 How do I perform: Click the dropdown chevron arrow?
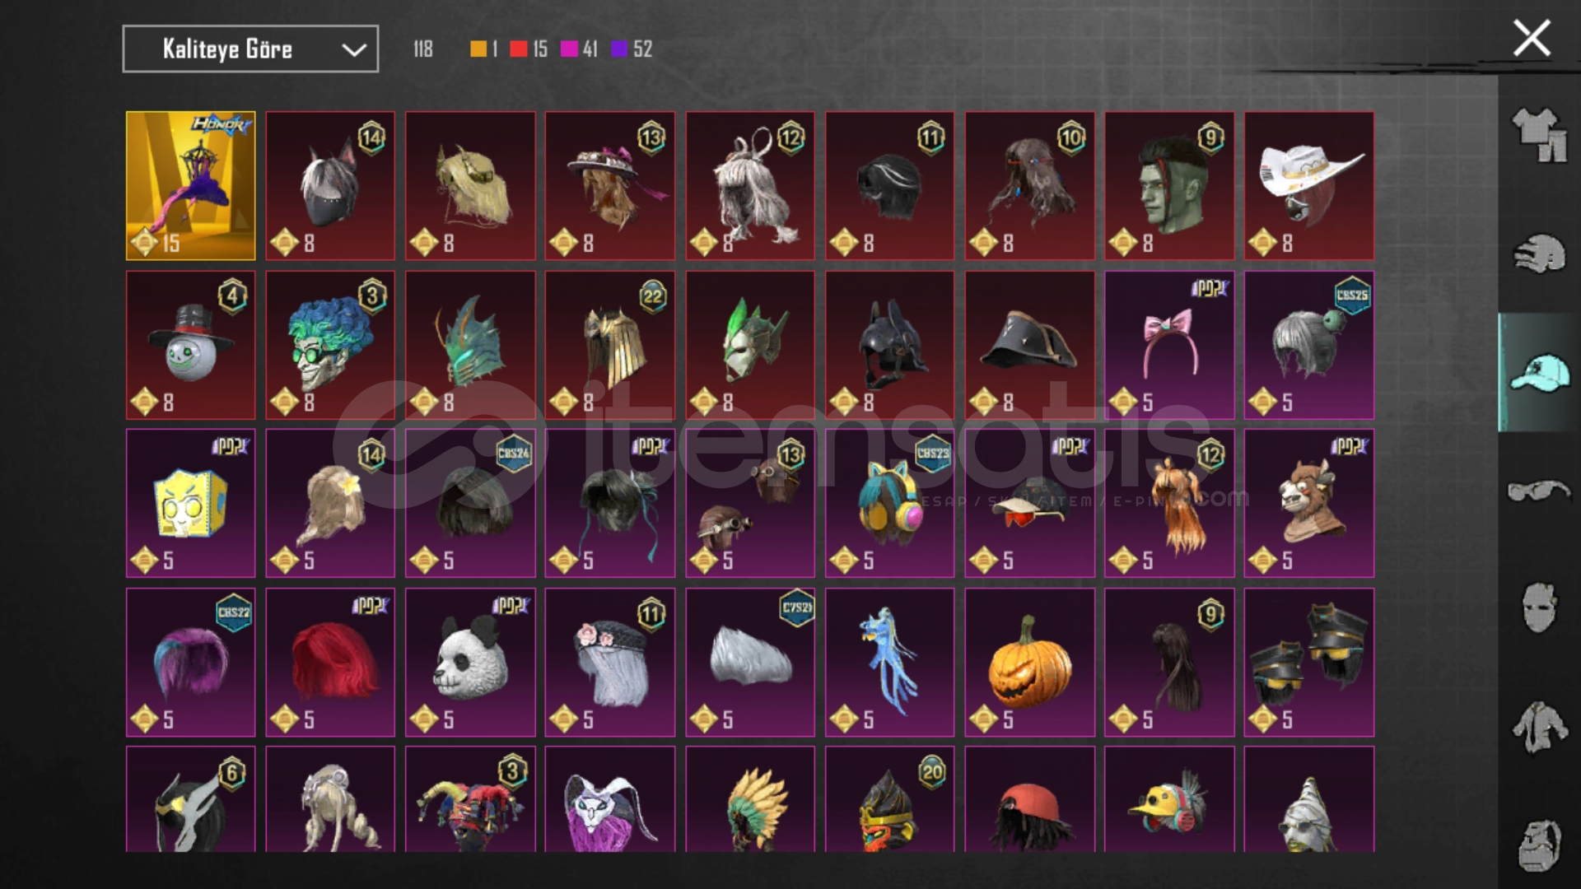pos(354,50)
